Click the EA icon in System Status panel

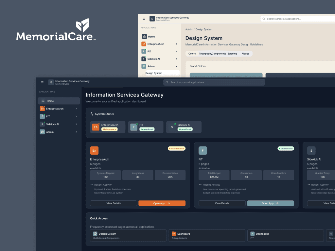(x=96, y=127)
